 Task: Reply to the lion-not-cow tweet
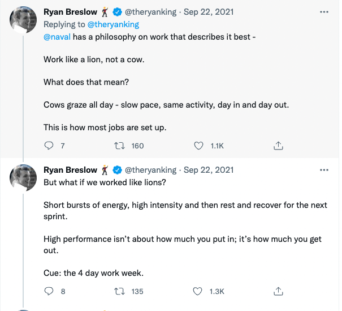(49, 146)
